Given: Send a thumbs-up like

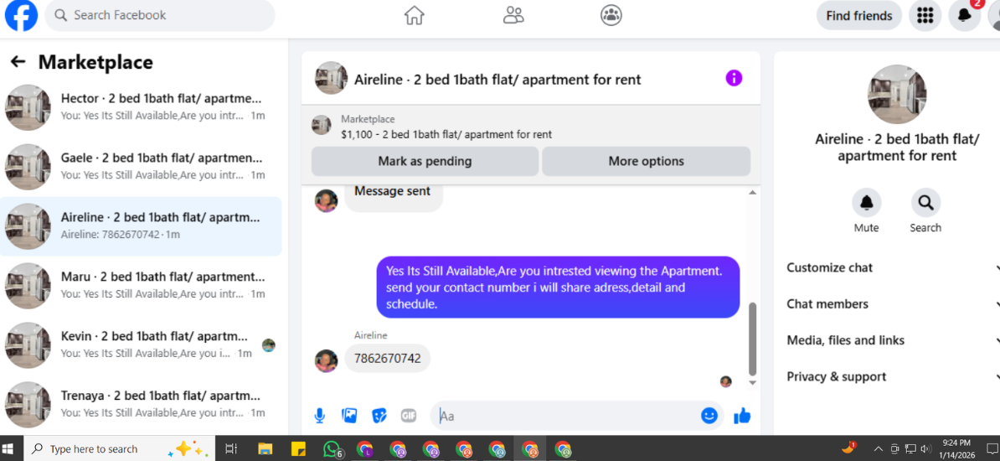Looking at the screenshot, I should (742, 417).
